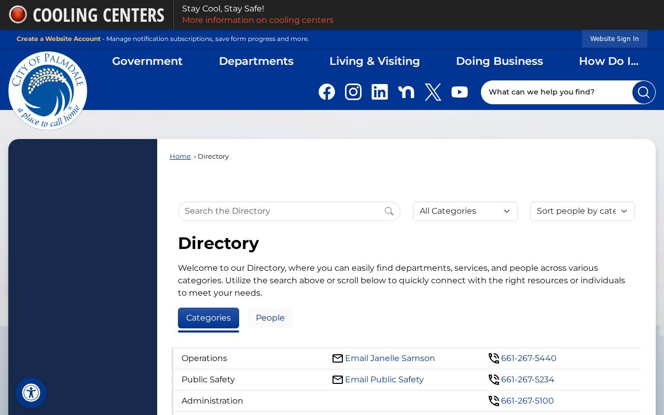The image size is (664, 415).
Task: Expand the All Categories dropdown
Action: coord(465,211)
